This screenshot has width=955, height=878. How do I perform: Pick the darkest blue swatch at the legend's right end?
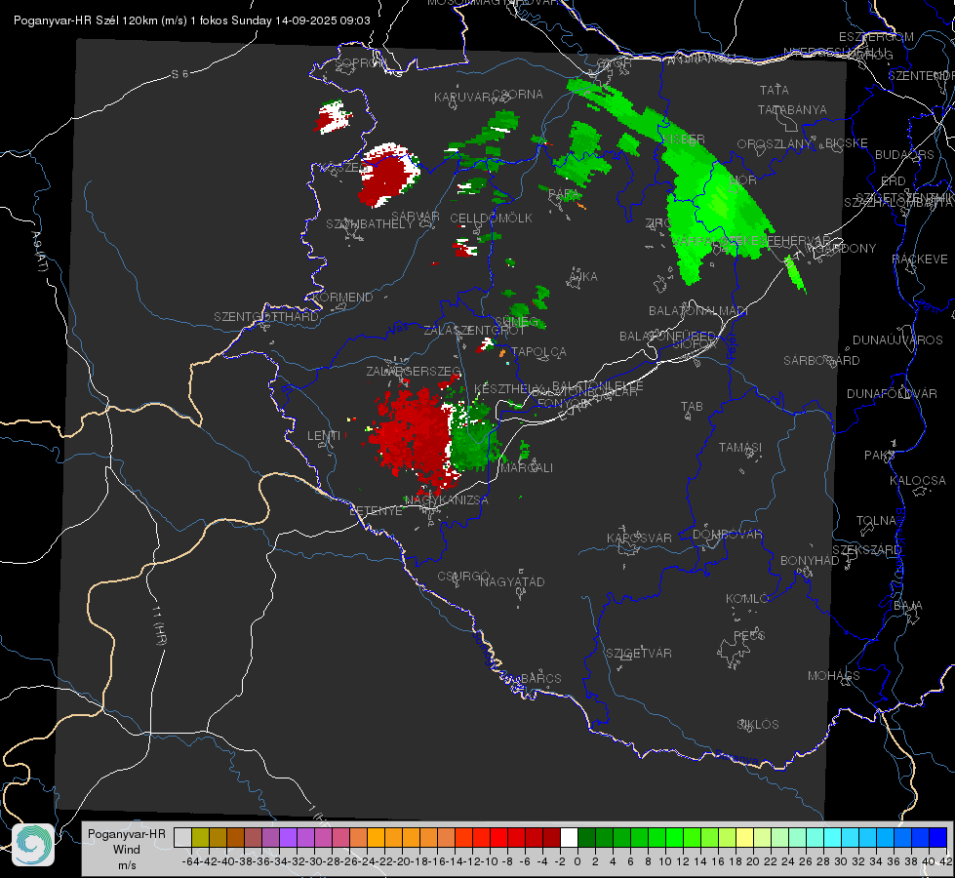(938, 837)
